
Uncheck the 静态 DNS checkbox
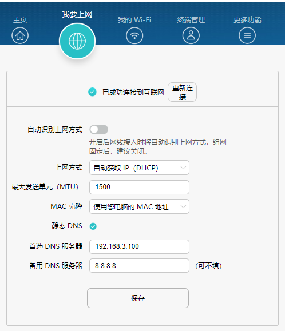coord(93,226)
